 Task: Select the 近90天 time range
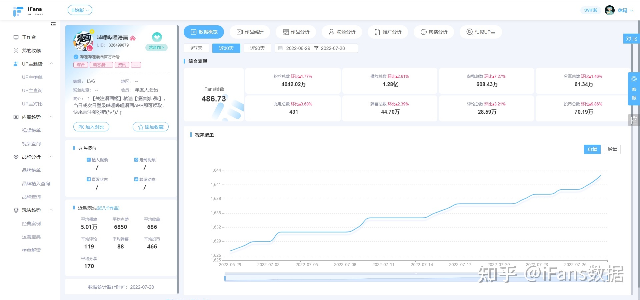click(x=257, y=48)
